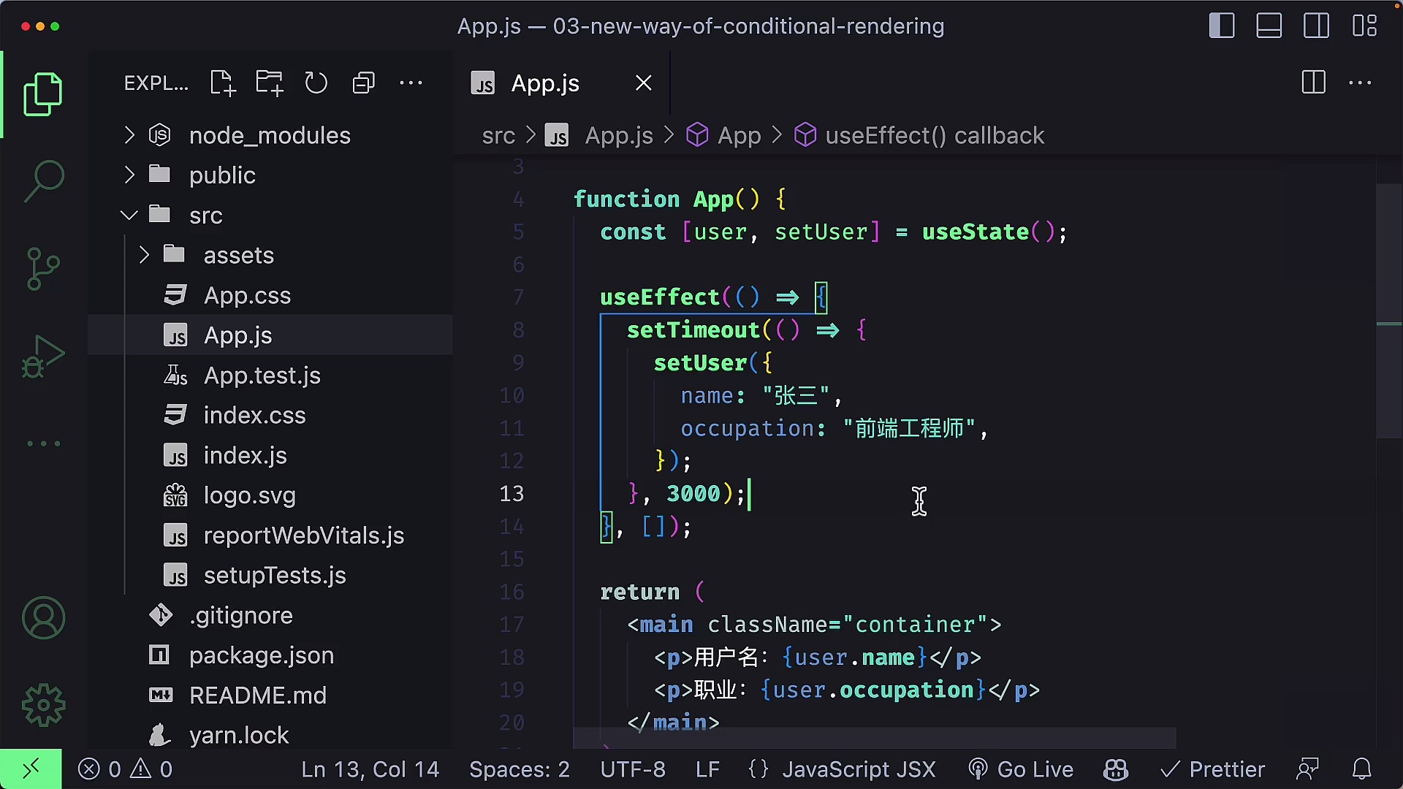The width and height of the screenshot is (1403, 789).
Task: Open yarn.lock file
Action: tap(270, 735)
